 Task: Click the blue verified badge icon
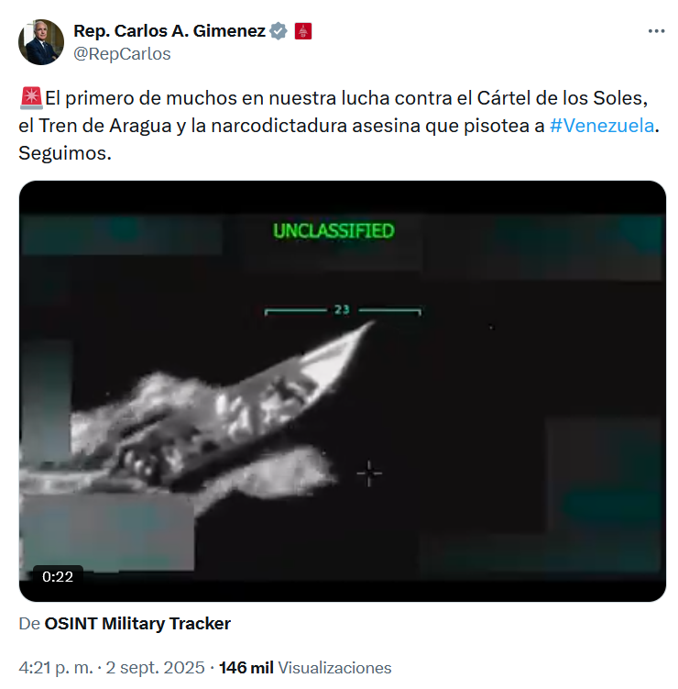pos(279,31)
